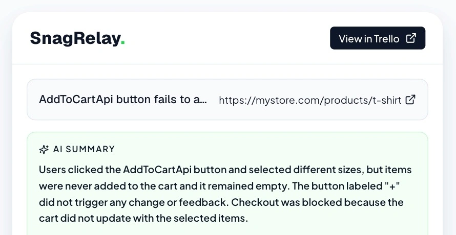Click the final line 'cart did not update'
Viewport: 456px width, 235px height.
point(143,219)
